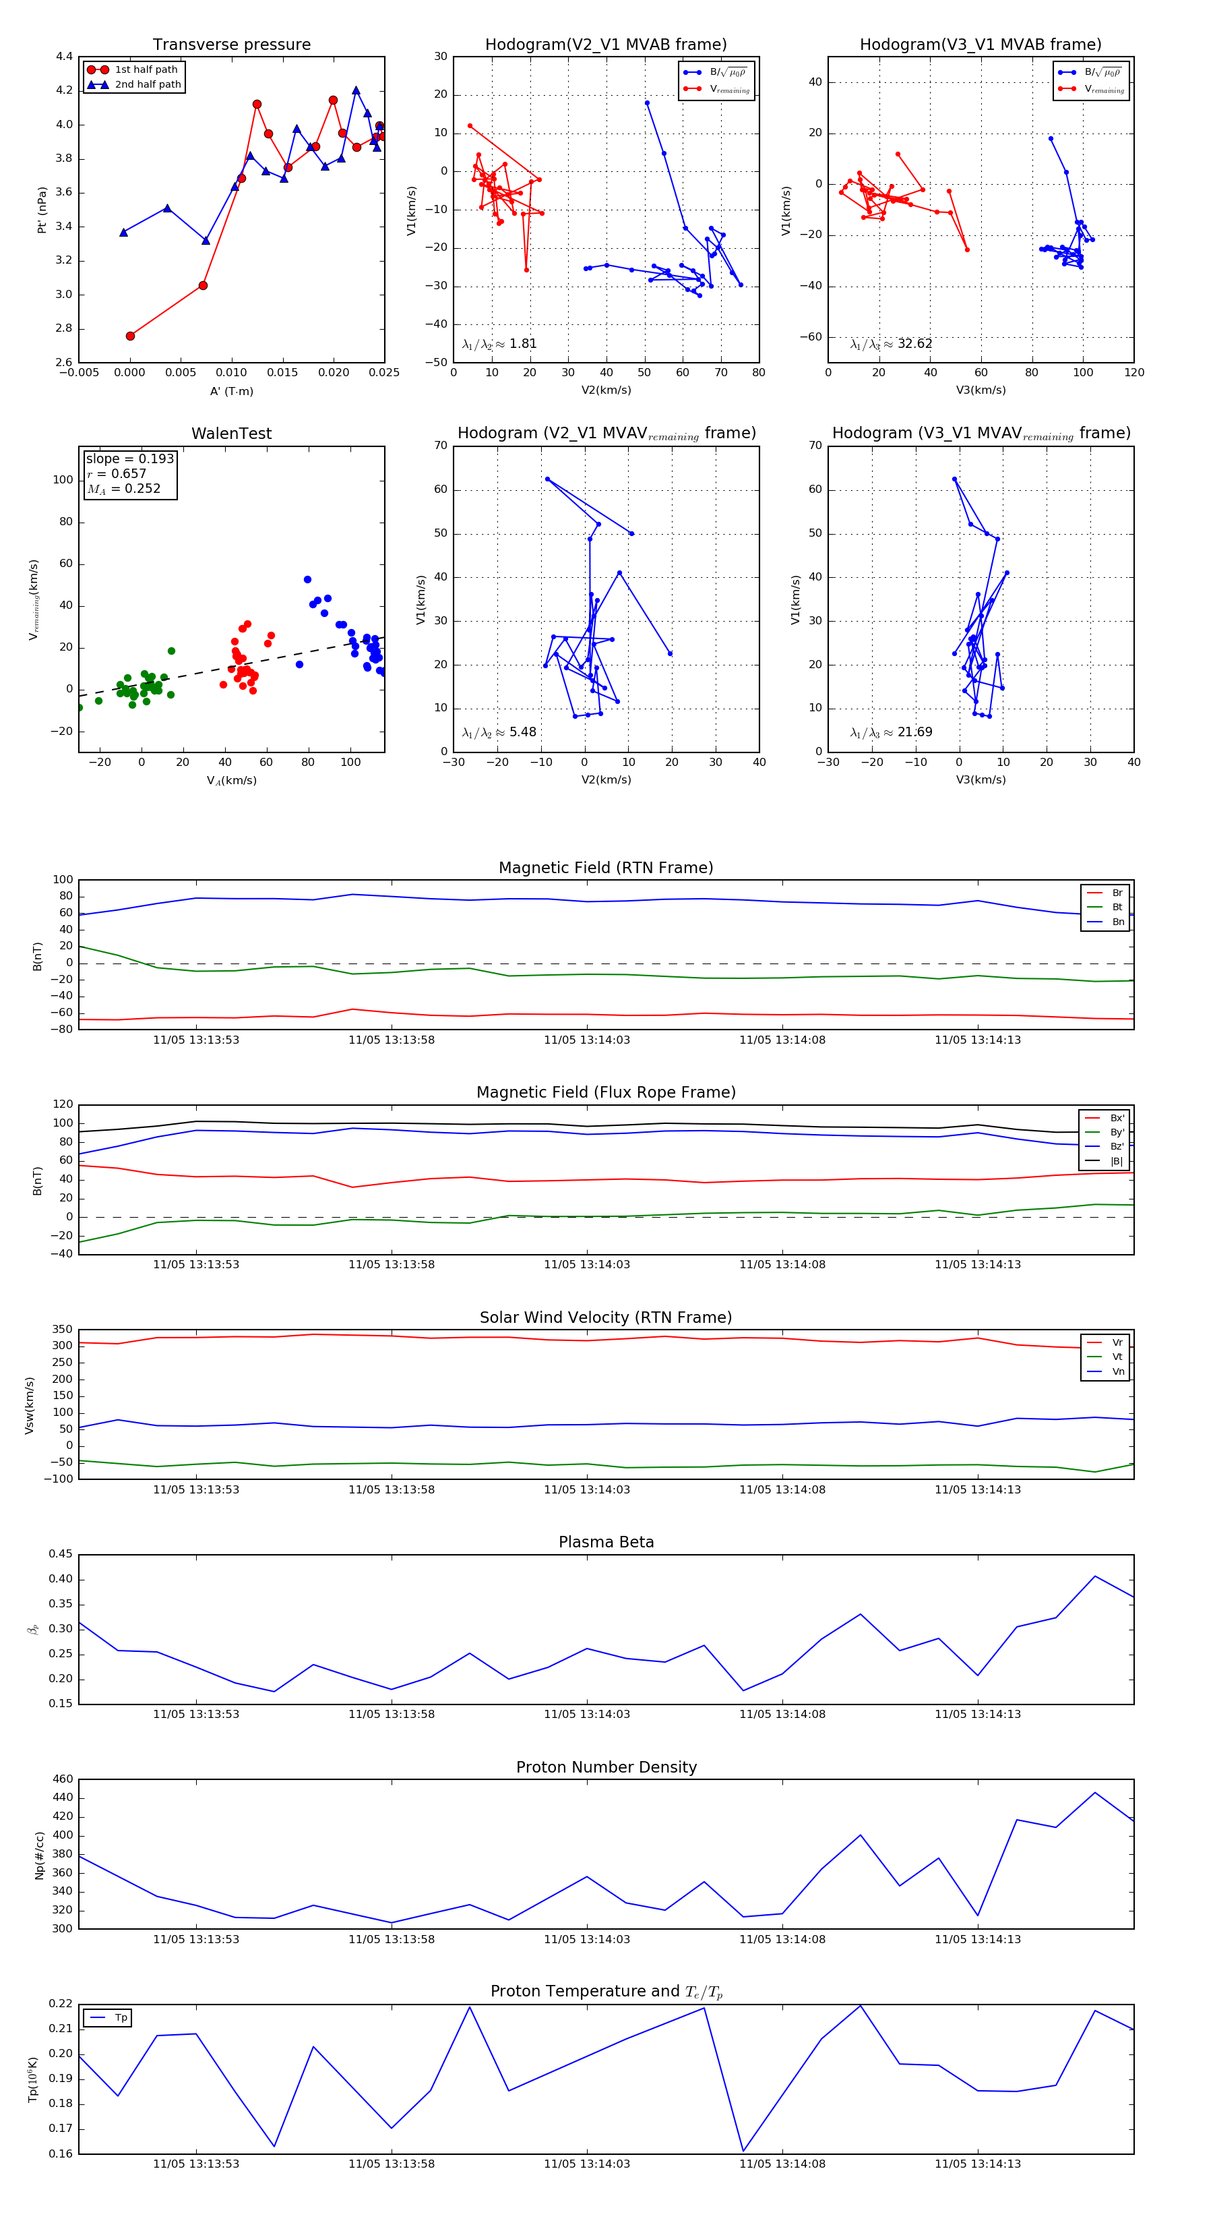Select the 'Br' legend entry
1213x2225 pixels.
(x=1105, y=893)
